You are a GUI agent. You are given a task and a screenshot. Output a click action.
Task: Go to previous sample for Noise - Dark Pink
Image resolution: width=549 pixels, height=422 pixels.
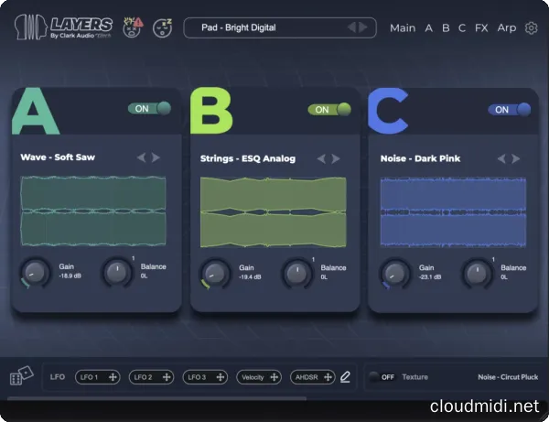click(501, 159)
